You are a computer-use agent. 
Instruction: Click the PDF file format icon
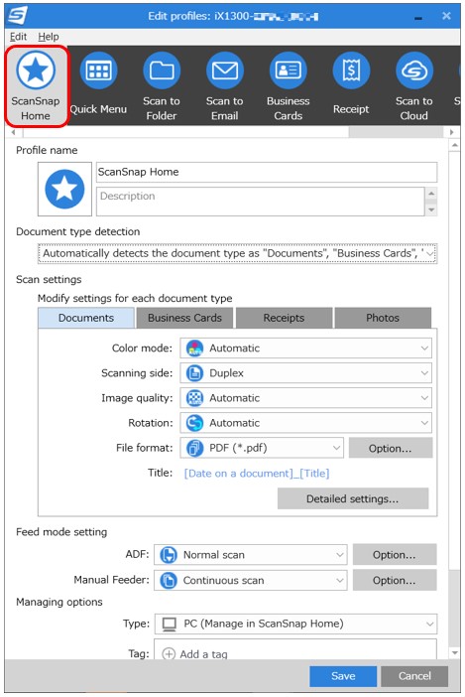coord(194,448)
